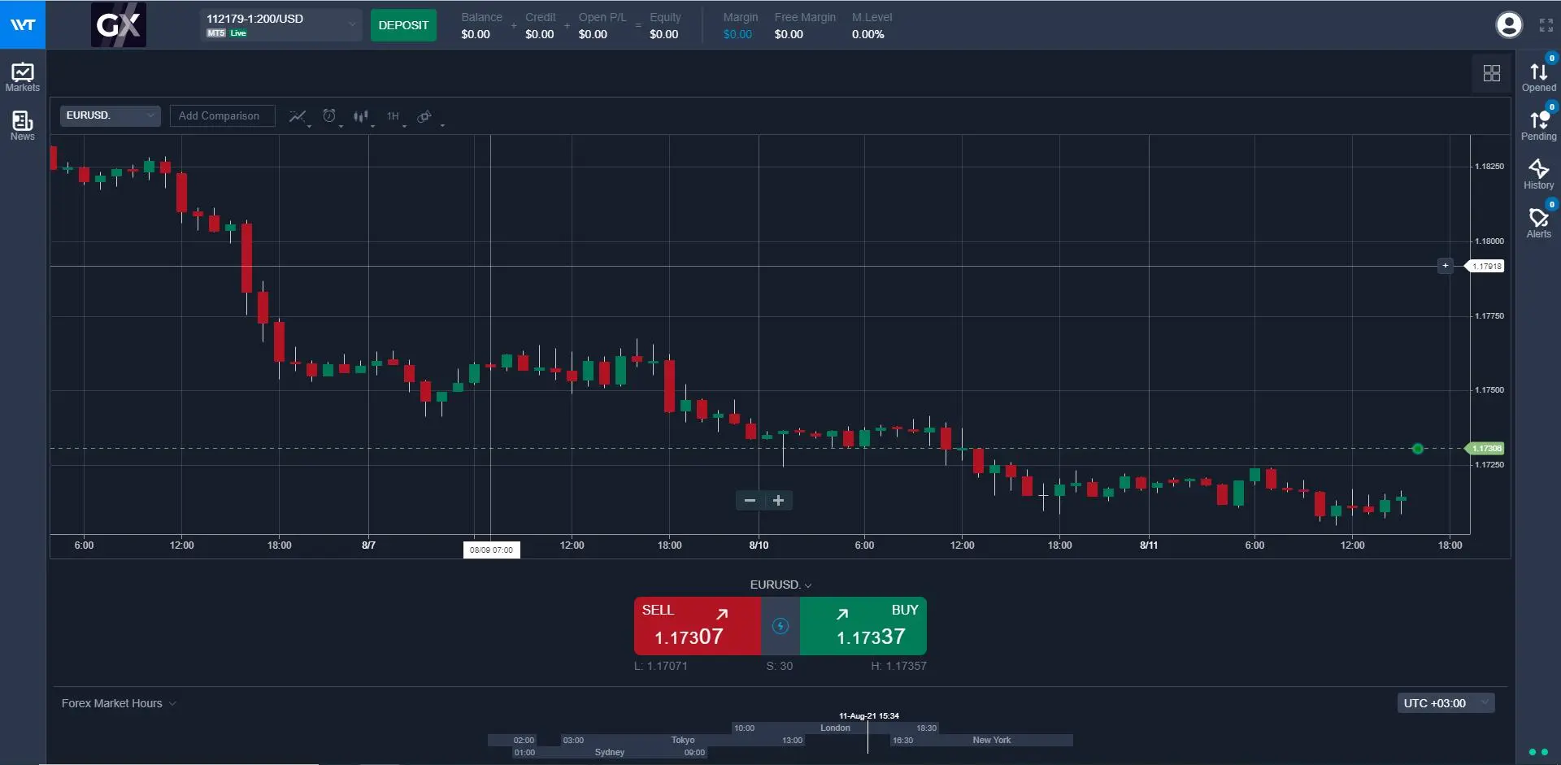Open the user account profile icon

pyautogui.click(x=1509, y=25)
